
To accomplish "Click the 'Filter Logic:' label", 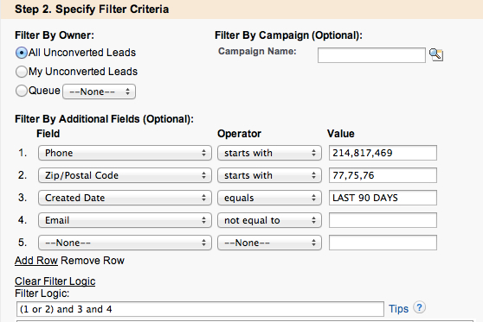I will pyautogui.click(x=42, y=294).
